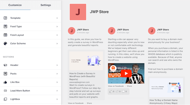Viewport: 190px width, 105px height.
Task: Select the Customize tab
Action: pyautogui.click(x=15, y=5)
